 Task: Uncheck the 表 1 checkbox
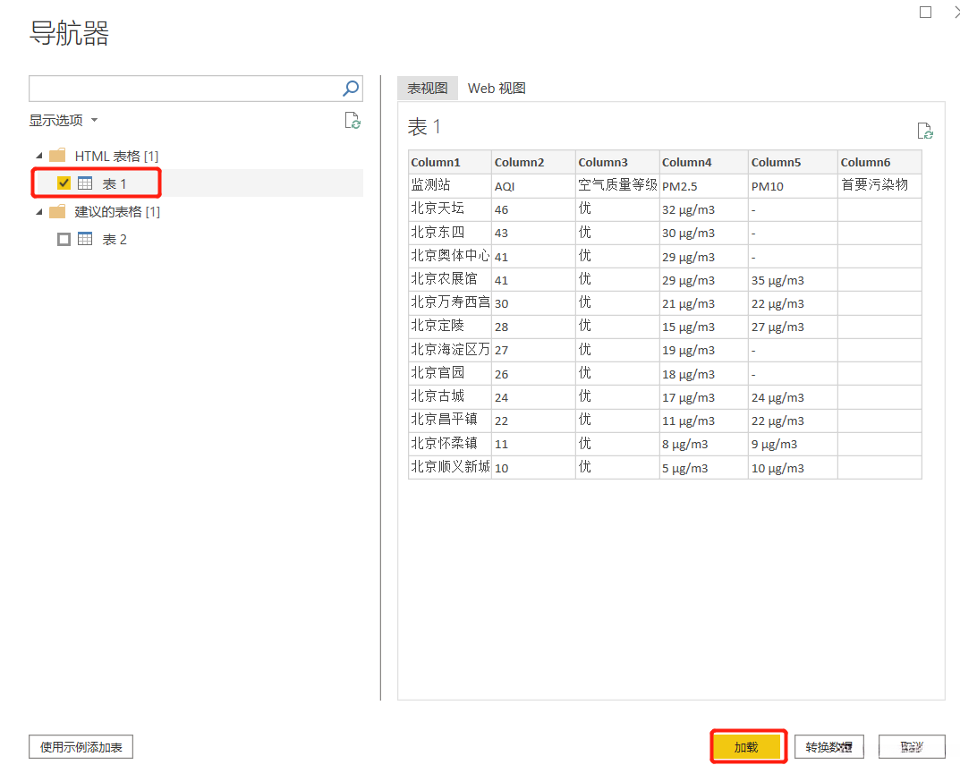coord(64,183)
